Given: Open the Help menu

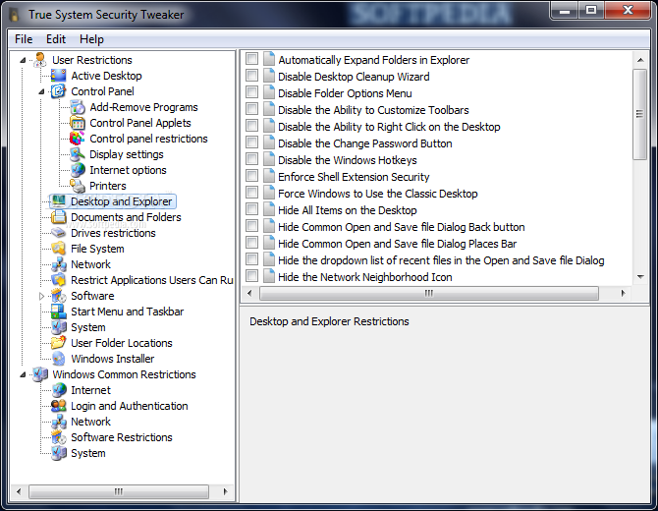Looking at the screenshot, I should 91,39.
